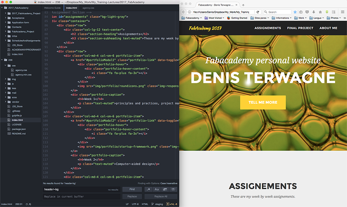Click the blue bookmark star icon
347x207 pixels.
(x=295, y=12)
